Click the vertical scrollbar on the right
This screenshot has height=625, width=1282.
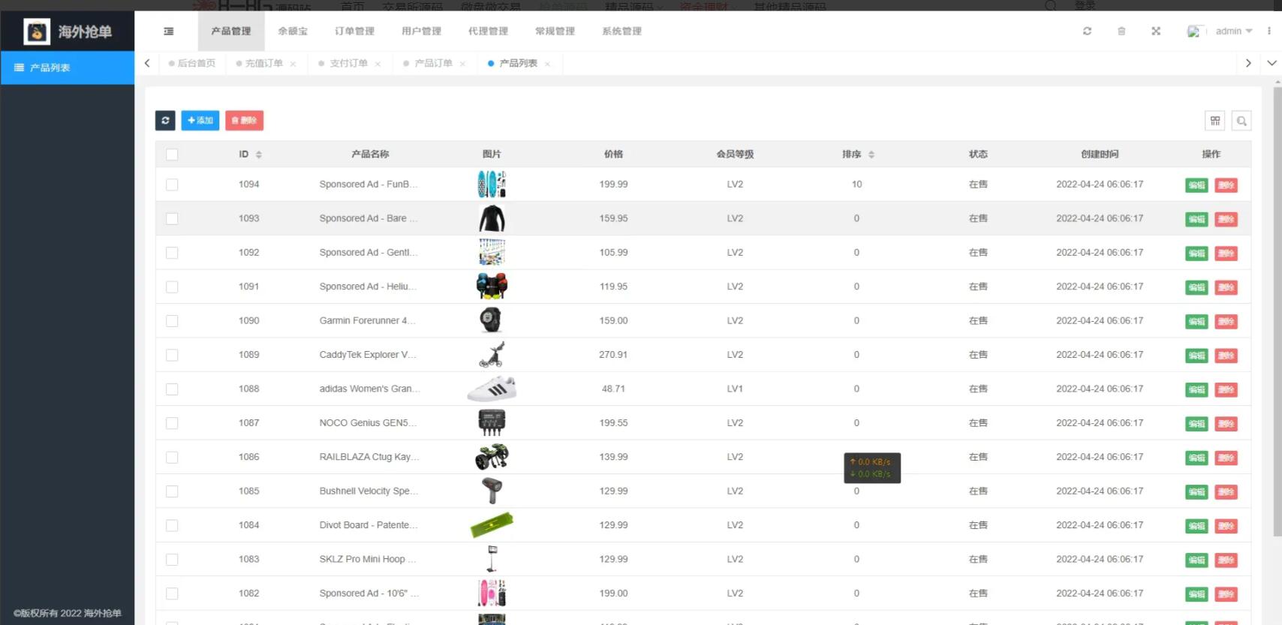pyautogui.click(x=1277, y=300)
